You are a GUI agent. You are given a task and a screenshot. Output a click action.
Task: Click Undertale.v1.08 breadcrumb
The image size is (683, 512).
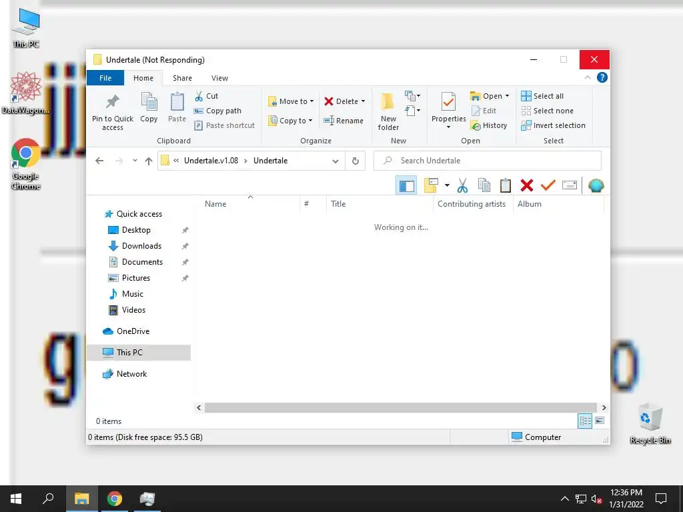point(211,161)
